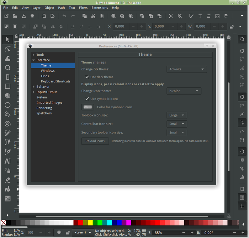Select the Eraser tool
The height and width of the screenshot is (238, 249).
7,180
